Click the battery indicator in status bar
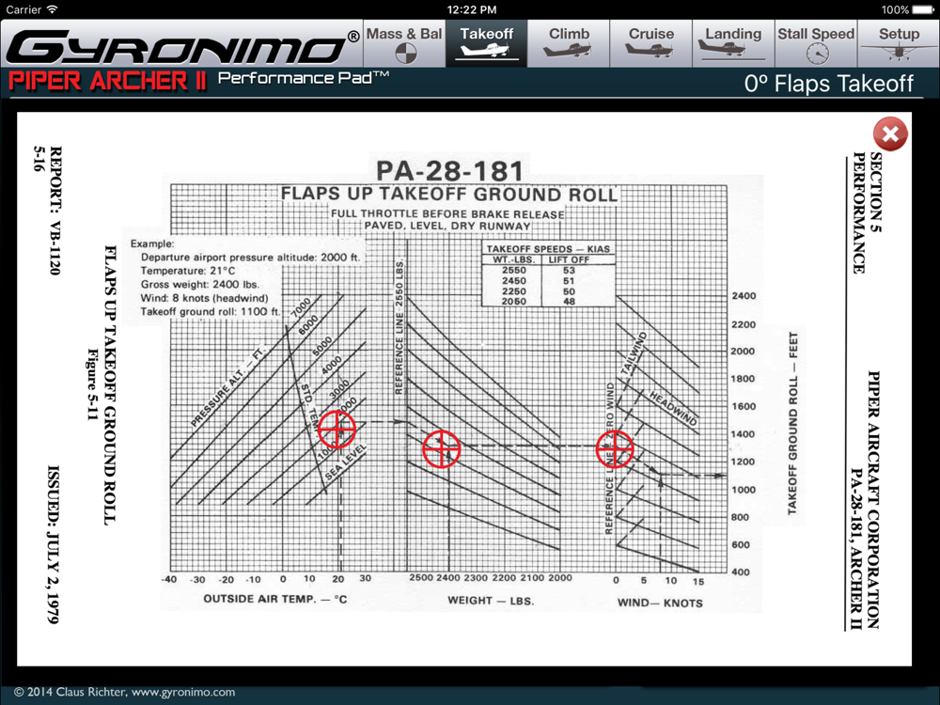The height and width of the screenshot is (705, 940). click(x=923, y=9)
